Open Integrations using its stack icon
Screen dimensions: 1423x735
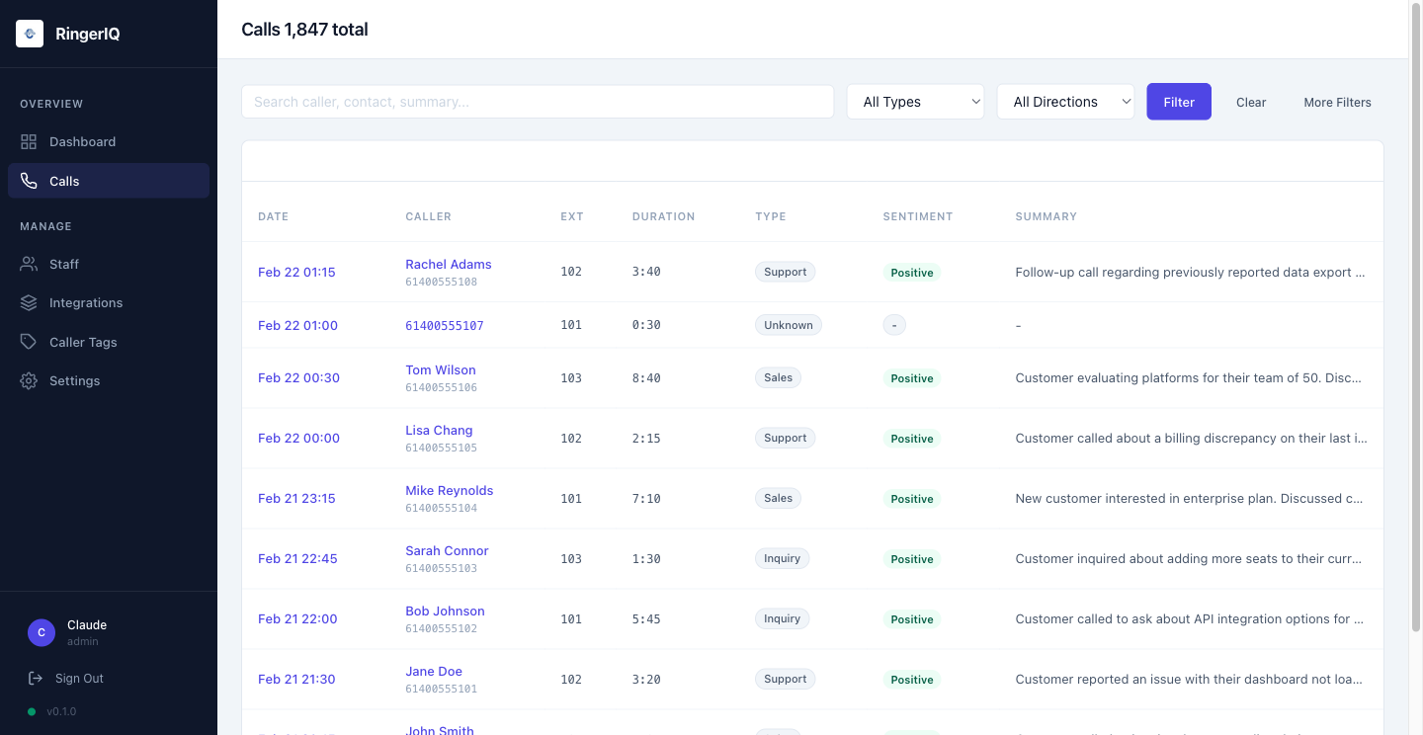pyautogui.click(x=28, y=302)
